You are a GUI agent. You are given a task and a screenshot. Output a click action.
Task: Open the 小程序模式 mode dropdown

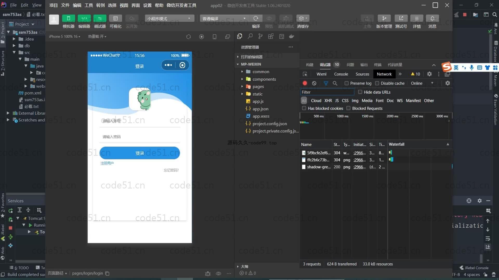click(x=169, y=18)
